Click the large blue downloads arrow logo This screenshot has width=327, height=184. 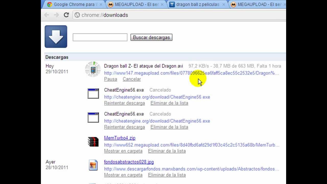(x=56, y=37)
